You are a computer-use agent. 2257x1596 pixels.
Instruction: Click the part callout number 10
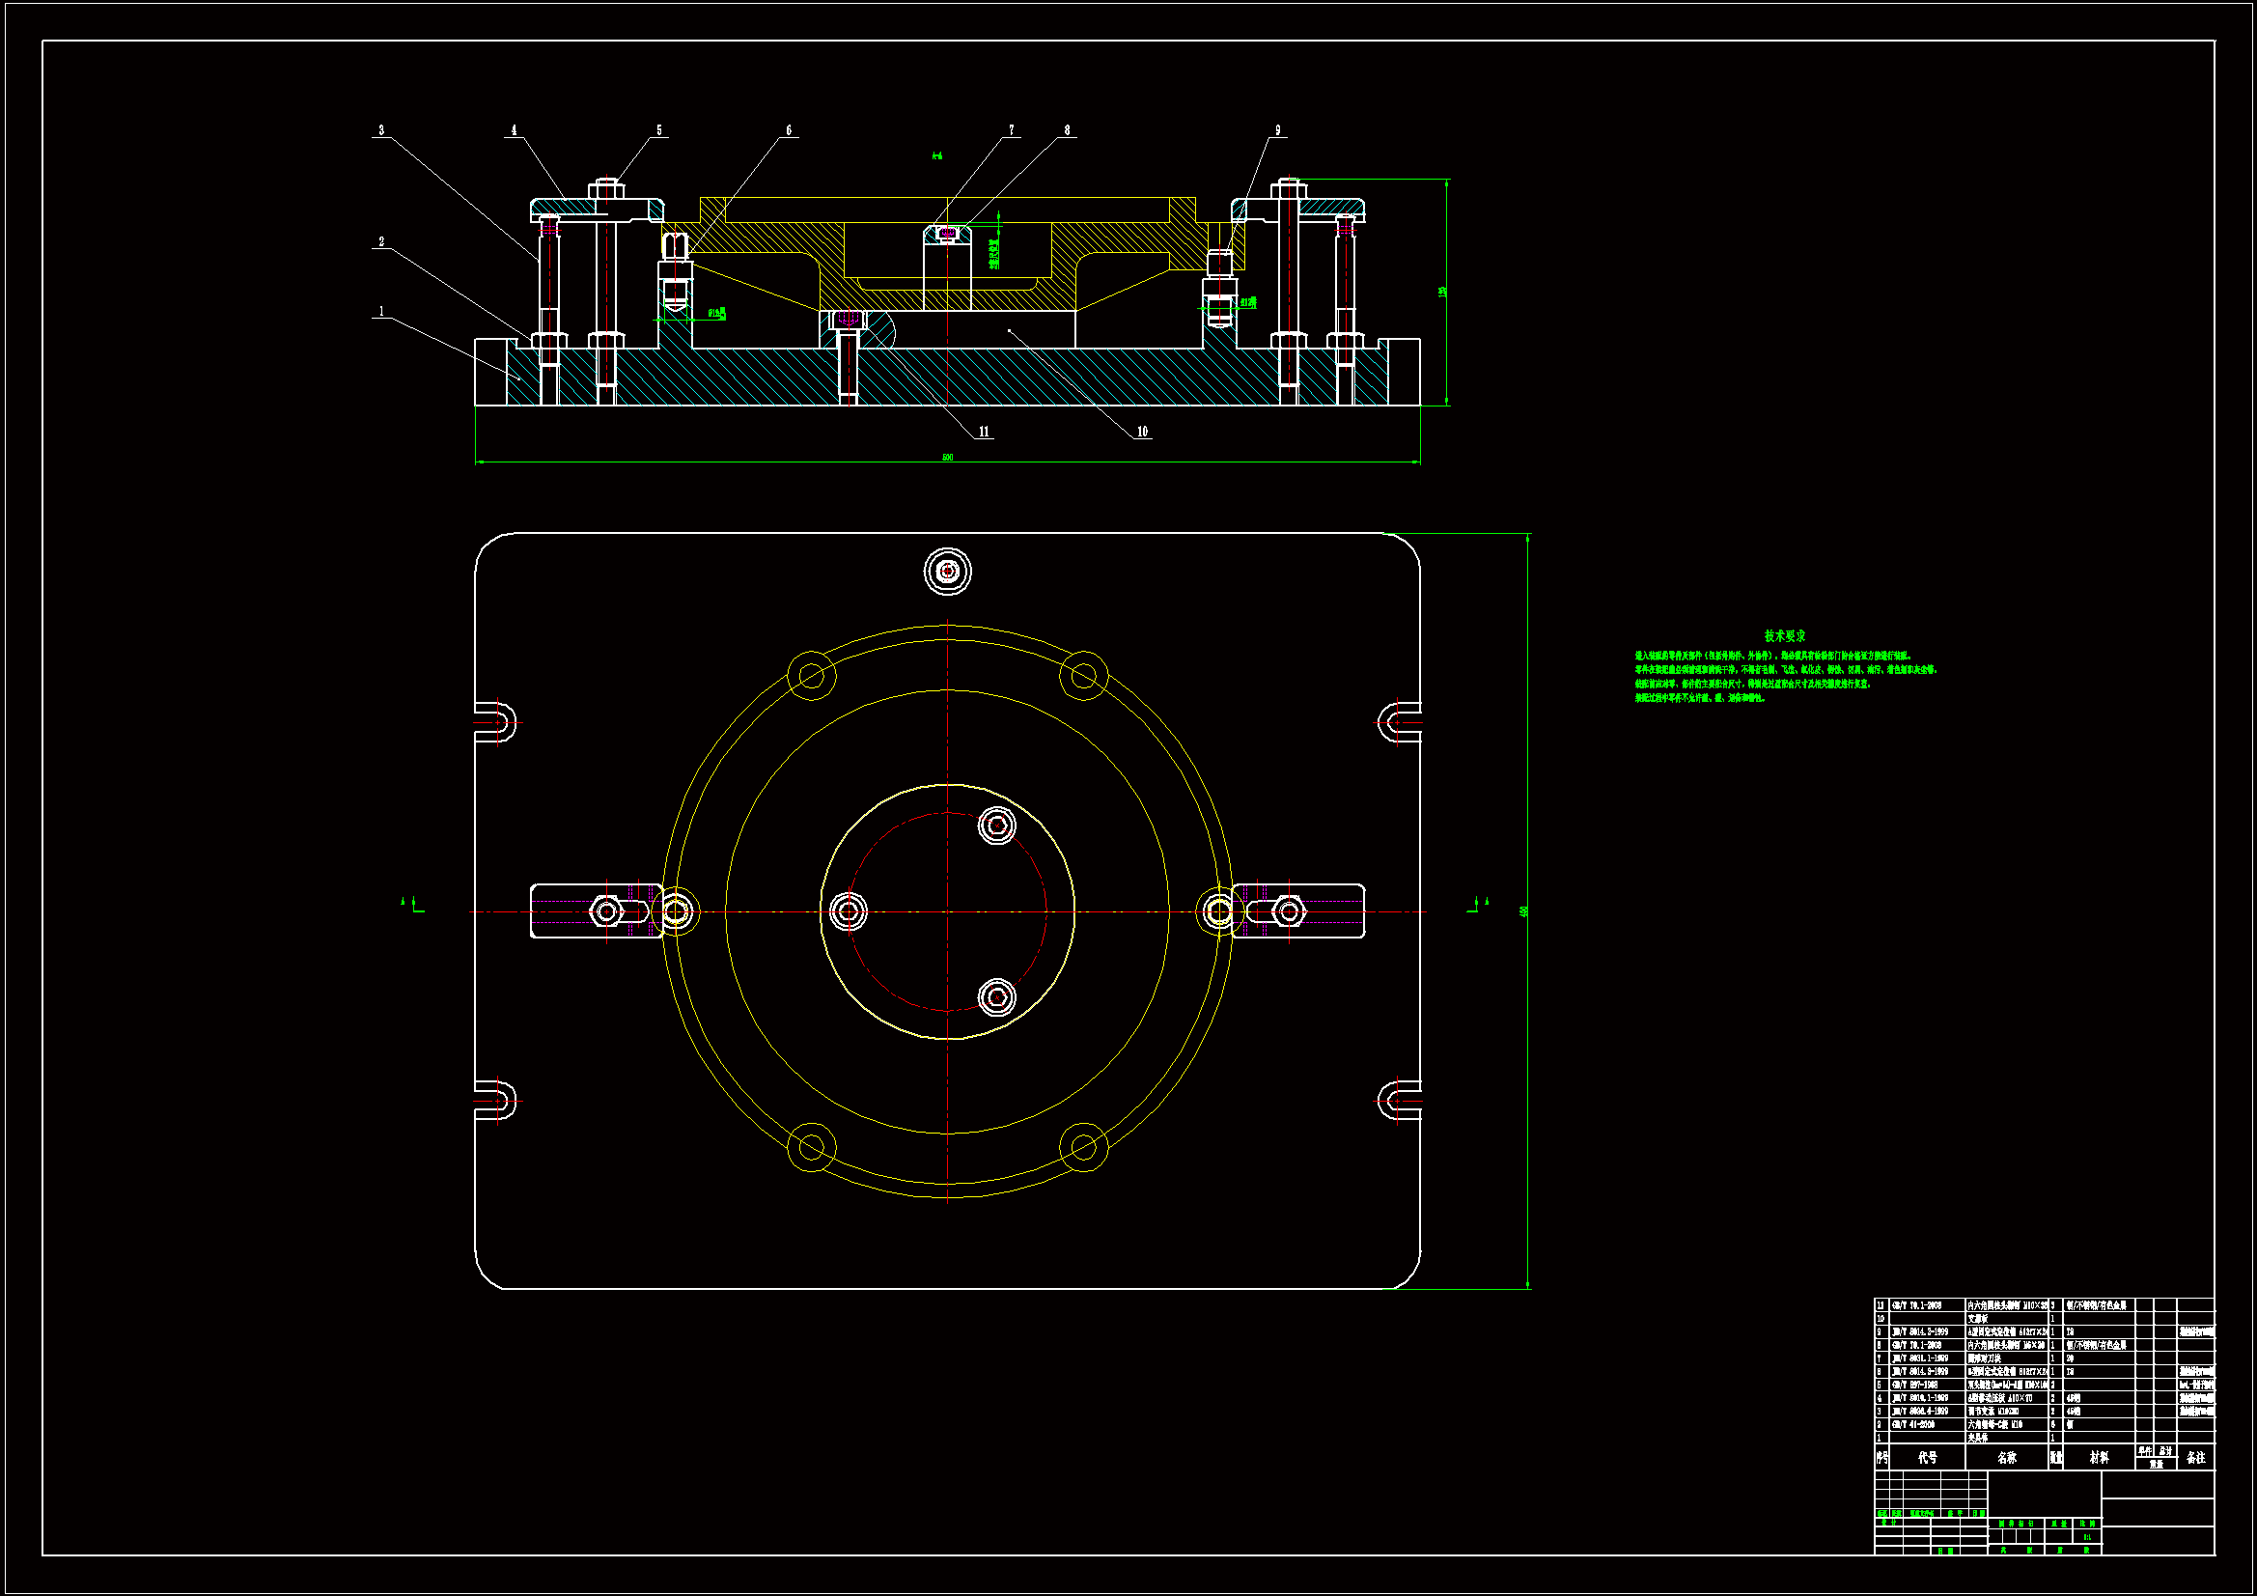[1142, 432]
